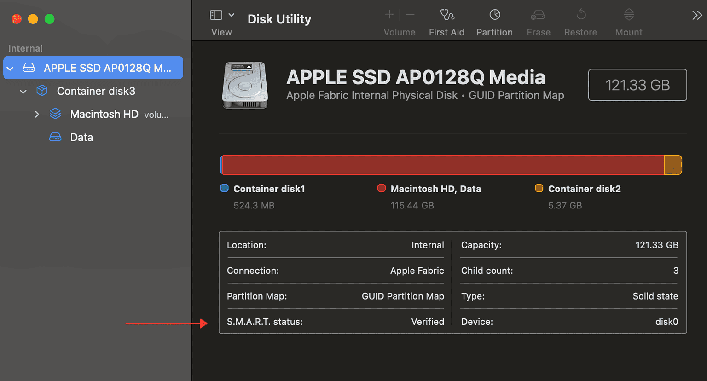707x381 pixels.
Task: Click the sidebar View icon
Action: point(216,14)
